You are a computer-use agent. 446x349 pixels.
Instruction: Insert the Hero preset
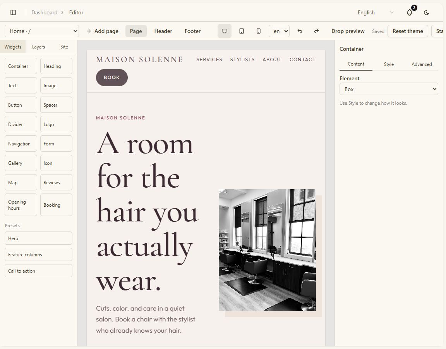pyautogui.click(x=38, y=238)
